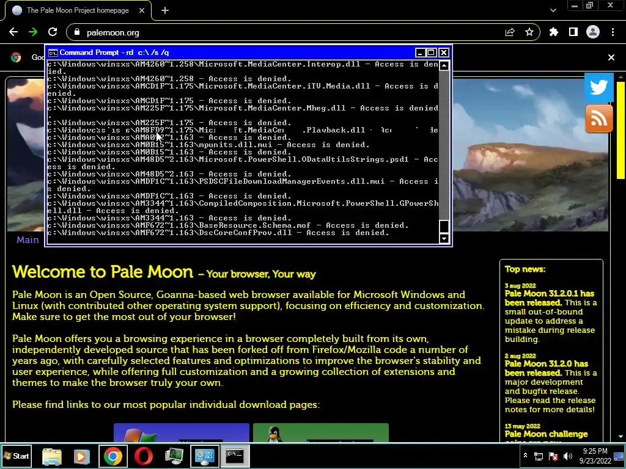Launch Opera from the taskbar
Screen dimensions: 626x469
[143, 456]
